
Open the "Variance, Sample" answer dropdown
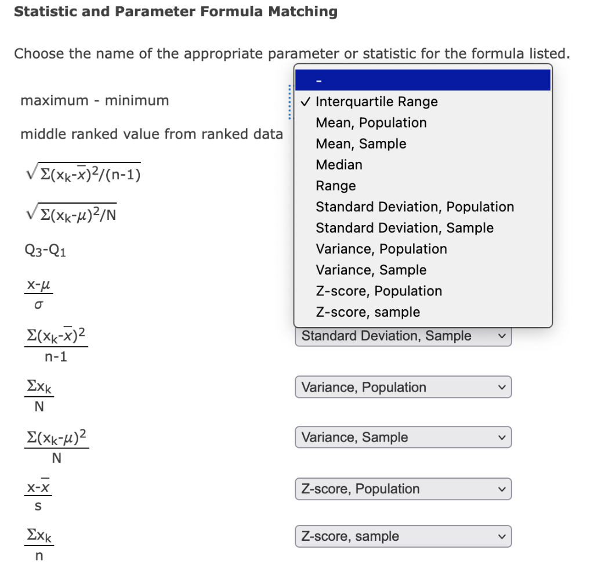(403, 437)
